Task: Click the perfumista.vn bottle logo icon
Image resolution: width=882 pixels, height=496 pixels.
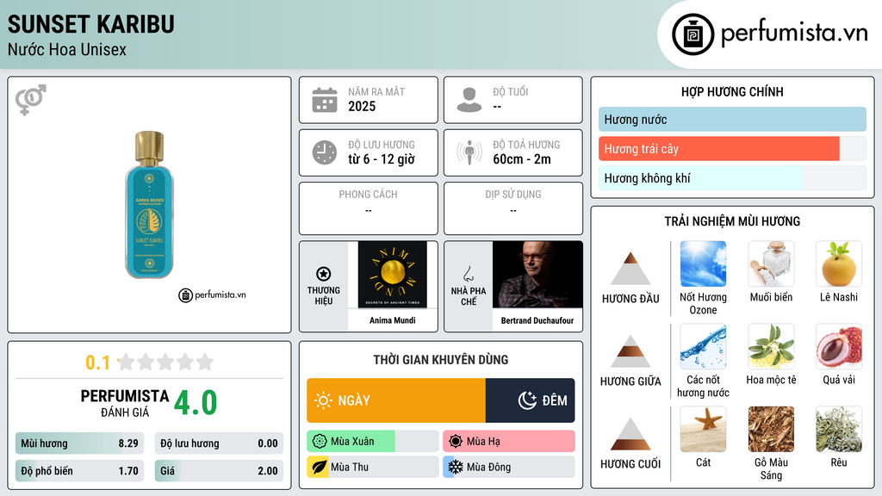Action: [693, 34]
